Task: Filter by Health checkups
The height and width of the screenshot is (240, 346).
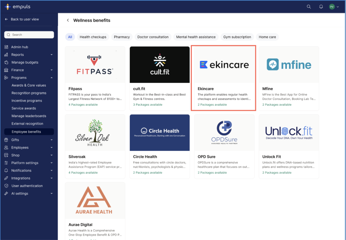Action: click(x=93, y=37)
